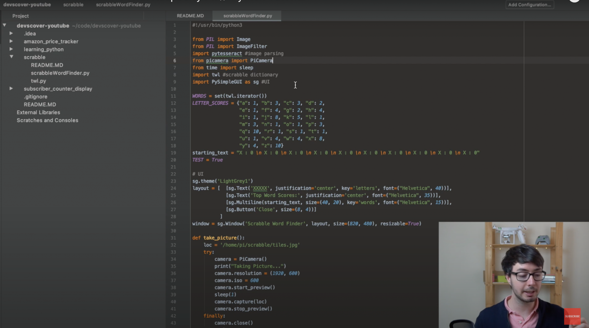Select .gitignore in the project tree
Viewport: 589px width, 328px height.
pos(35,97)
